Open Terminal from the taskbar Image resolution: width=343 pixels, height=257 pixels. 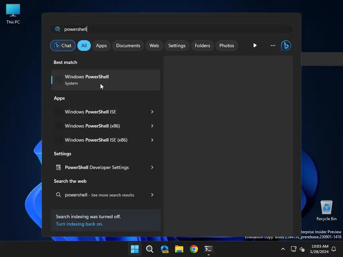(208, 249)
